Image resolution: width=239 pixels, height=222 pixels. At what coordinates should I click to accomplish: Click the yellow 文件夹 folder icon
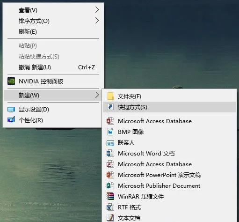tap(110, 96)
